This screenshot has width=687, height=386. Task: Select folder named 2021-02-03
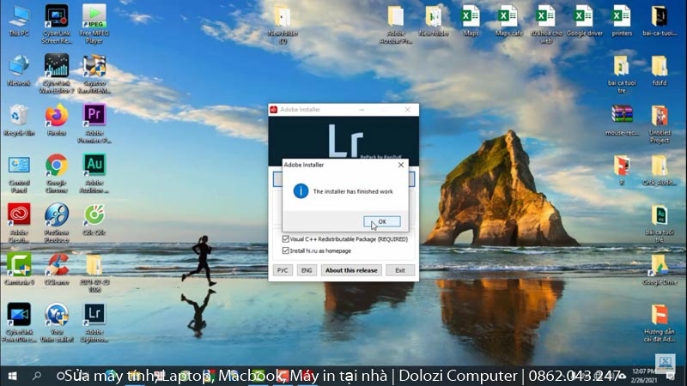coord(94,273)
